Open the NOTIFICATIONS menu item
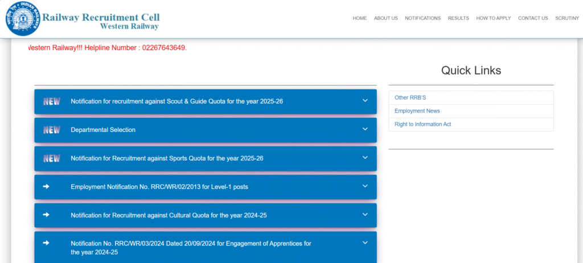The width and height of the screenshot is (583, 263). coord(423,18)
